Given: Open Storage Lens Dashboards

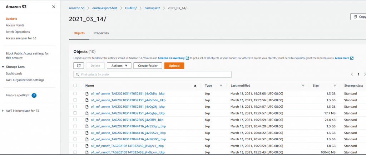Looking at the screenshot, I should tap(14, 73).
